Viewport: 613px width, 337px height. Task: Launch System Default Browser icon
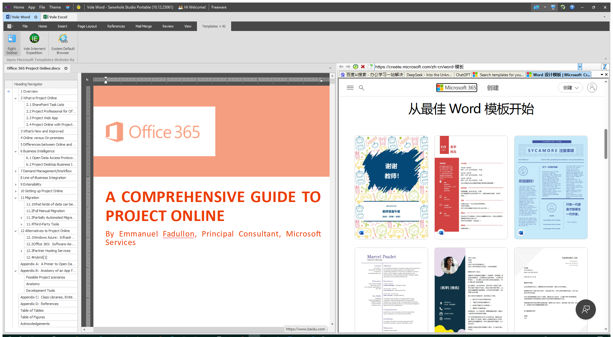(x=63, y=44)
